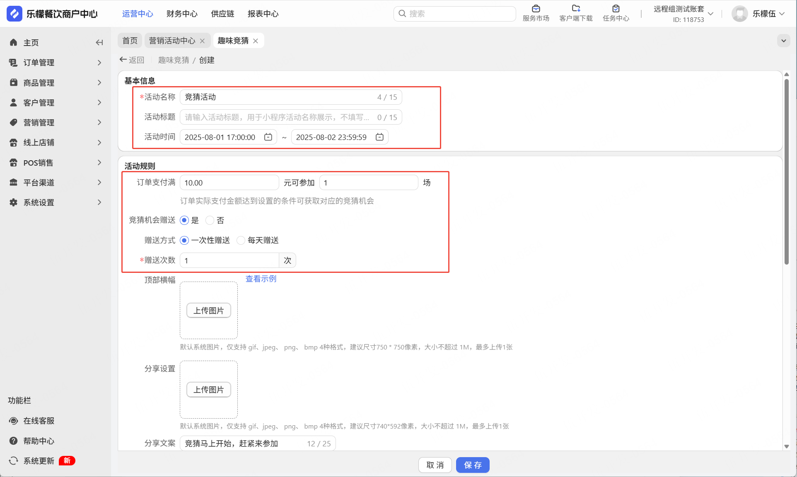Screen dimensions: 797x477
Task: Click the 活动标题 input field
Action: 278,117
